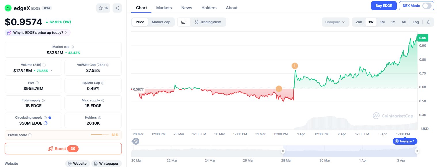437x167 pixels.
Task: Click the verified circulating supply badge
Action: (50, 117)
